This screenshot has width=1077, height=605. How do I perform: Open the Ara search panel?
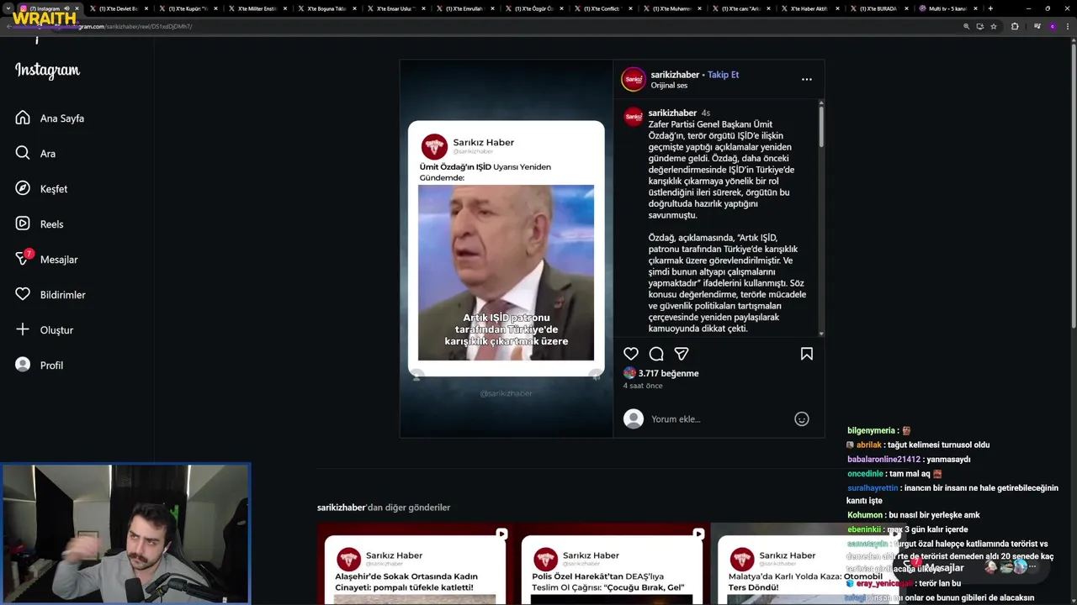[37, 154]
